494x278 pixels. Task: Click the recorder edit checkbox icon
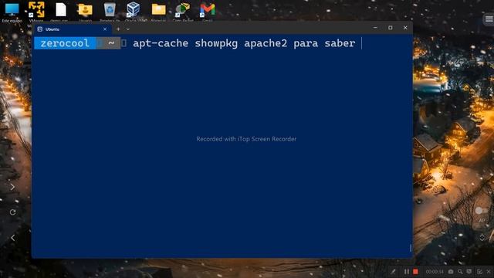coord(479,271)
